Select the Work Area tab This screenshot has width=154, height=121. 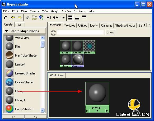click(x=57, y=75)
